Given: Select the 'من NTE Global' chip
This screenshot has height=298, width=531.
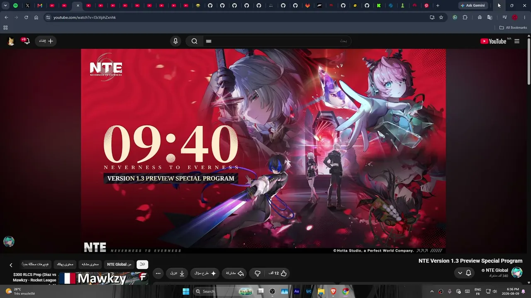Looking at the screenshot, I should 119,264.
